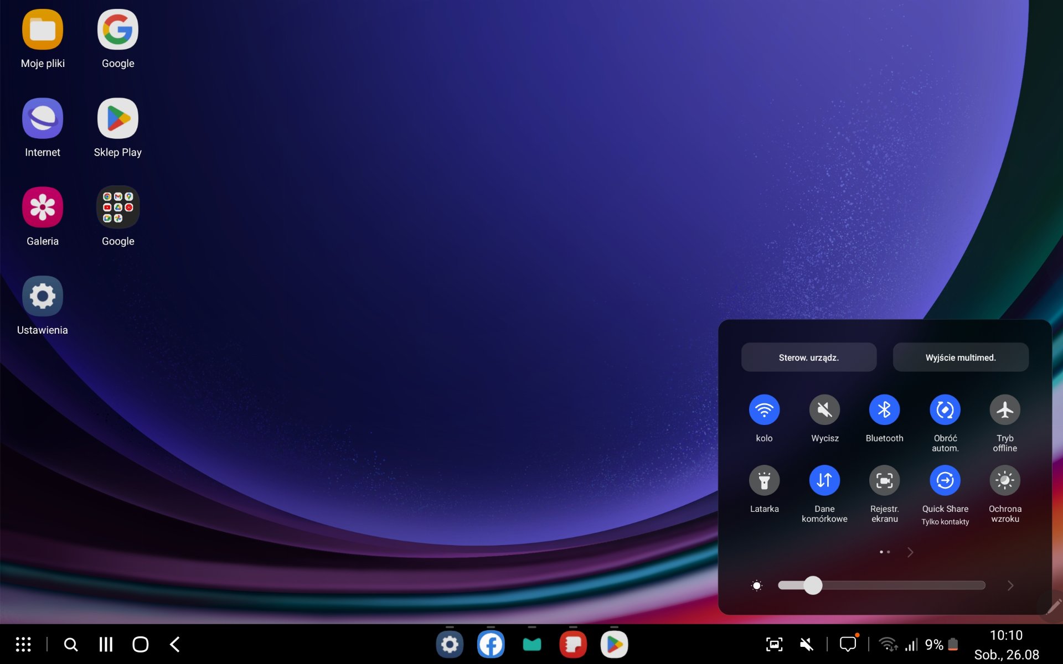Image resolution: width=1063 pixels, height=664 pixels.
Task: Toggle the Wycisz sound tile
Action: (824, 410)
